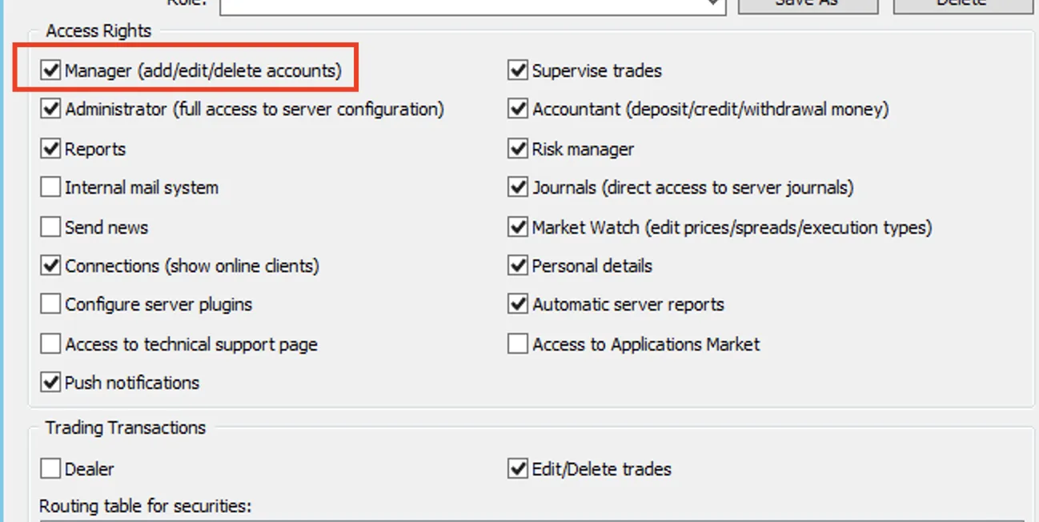Uncheck Edit/Delete trades checkbox
This screenshot has height=522, width=1039.
pyautogui.click(x=518, y=469)
